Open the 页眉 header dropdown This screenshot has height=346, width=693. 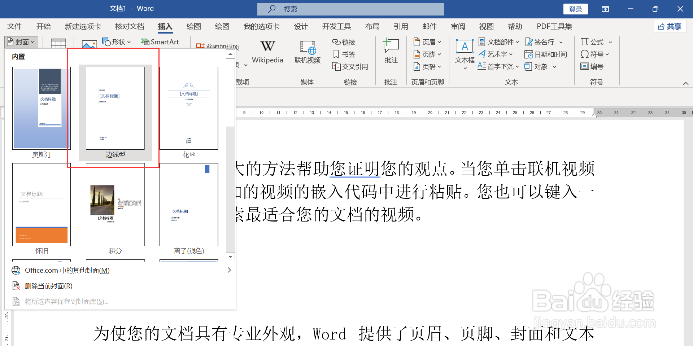pos(427,42)
